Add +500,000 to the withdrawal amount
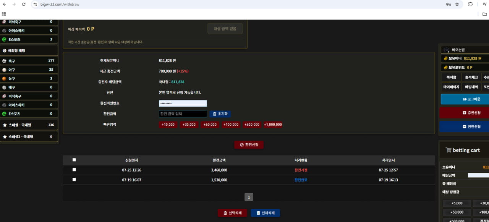489x222 pixels. coord(252,125)
